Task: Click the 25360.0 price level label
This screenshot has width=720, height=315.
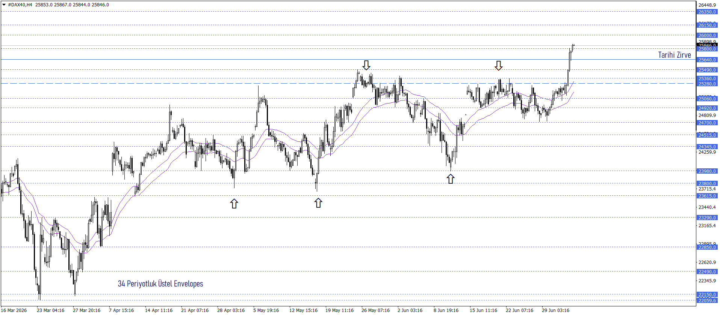Action: coord(707,79)
